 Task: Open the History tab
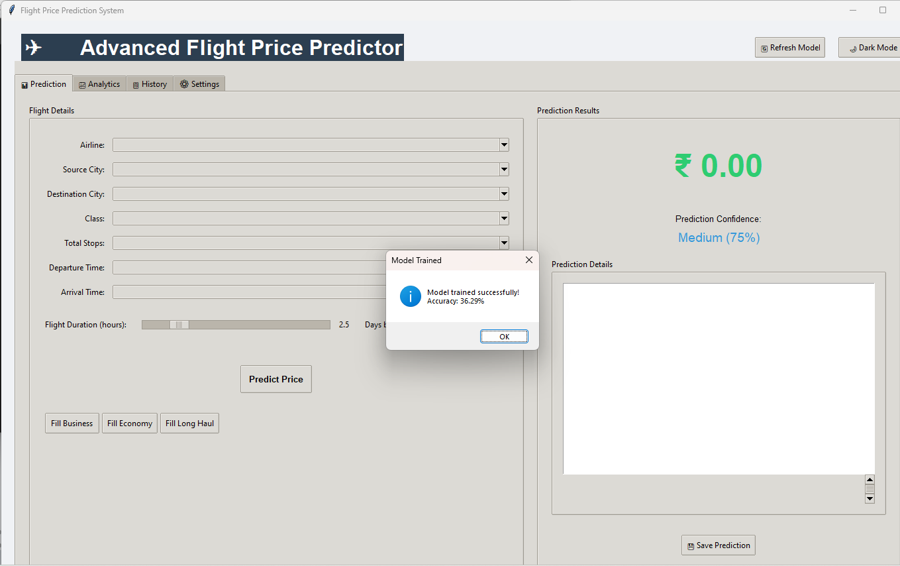pos(150,84)
